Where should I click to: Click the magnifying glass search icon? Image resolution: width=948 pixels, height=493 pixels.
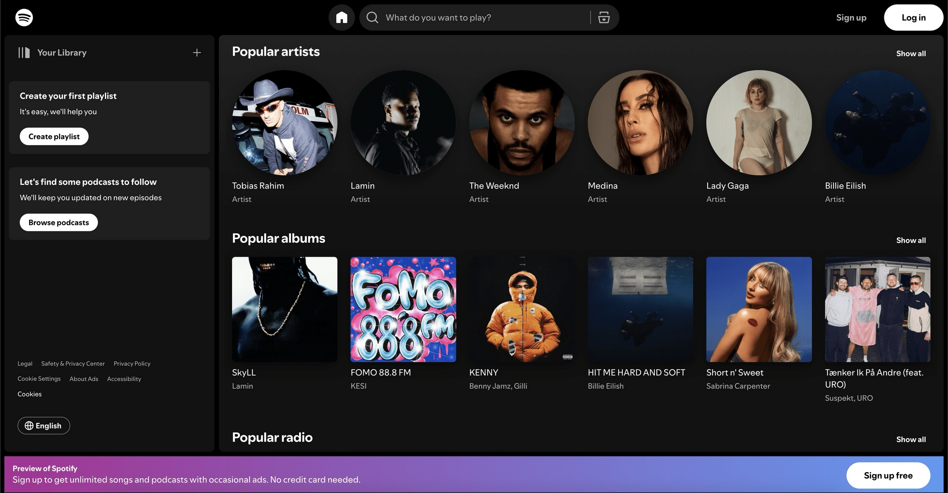(372, 17)
